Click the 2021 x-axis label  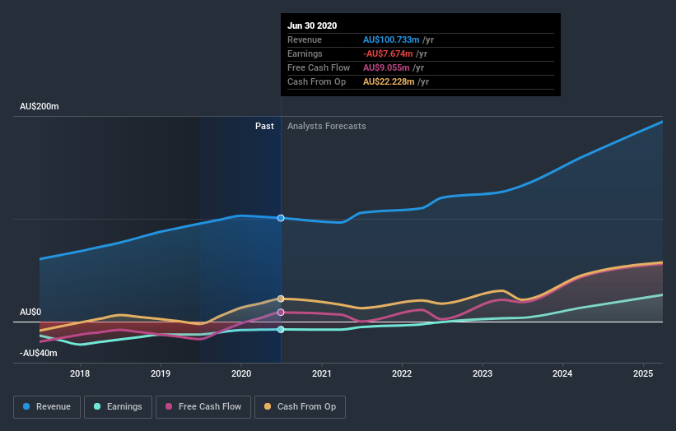322,373
